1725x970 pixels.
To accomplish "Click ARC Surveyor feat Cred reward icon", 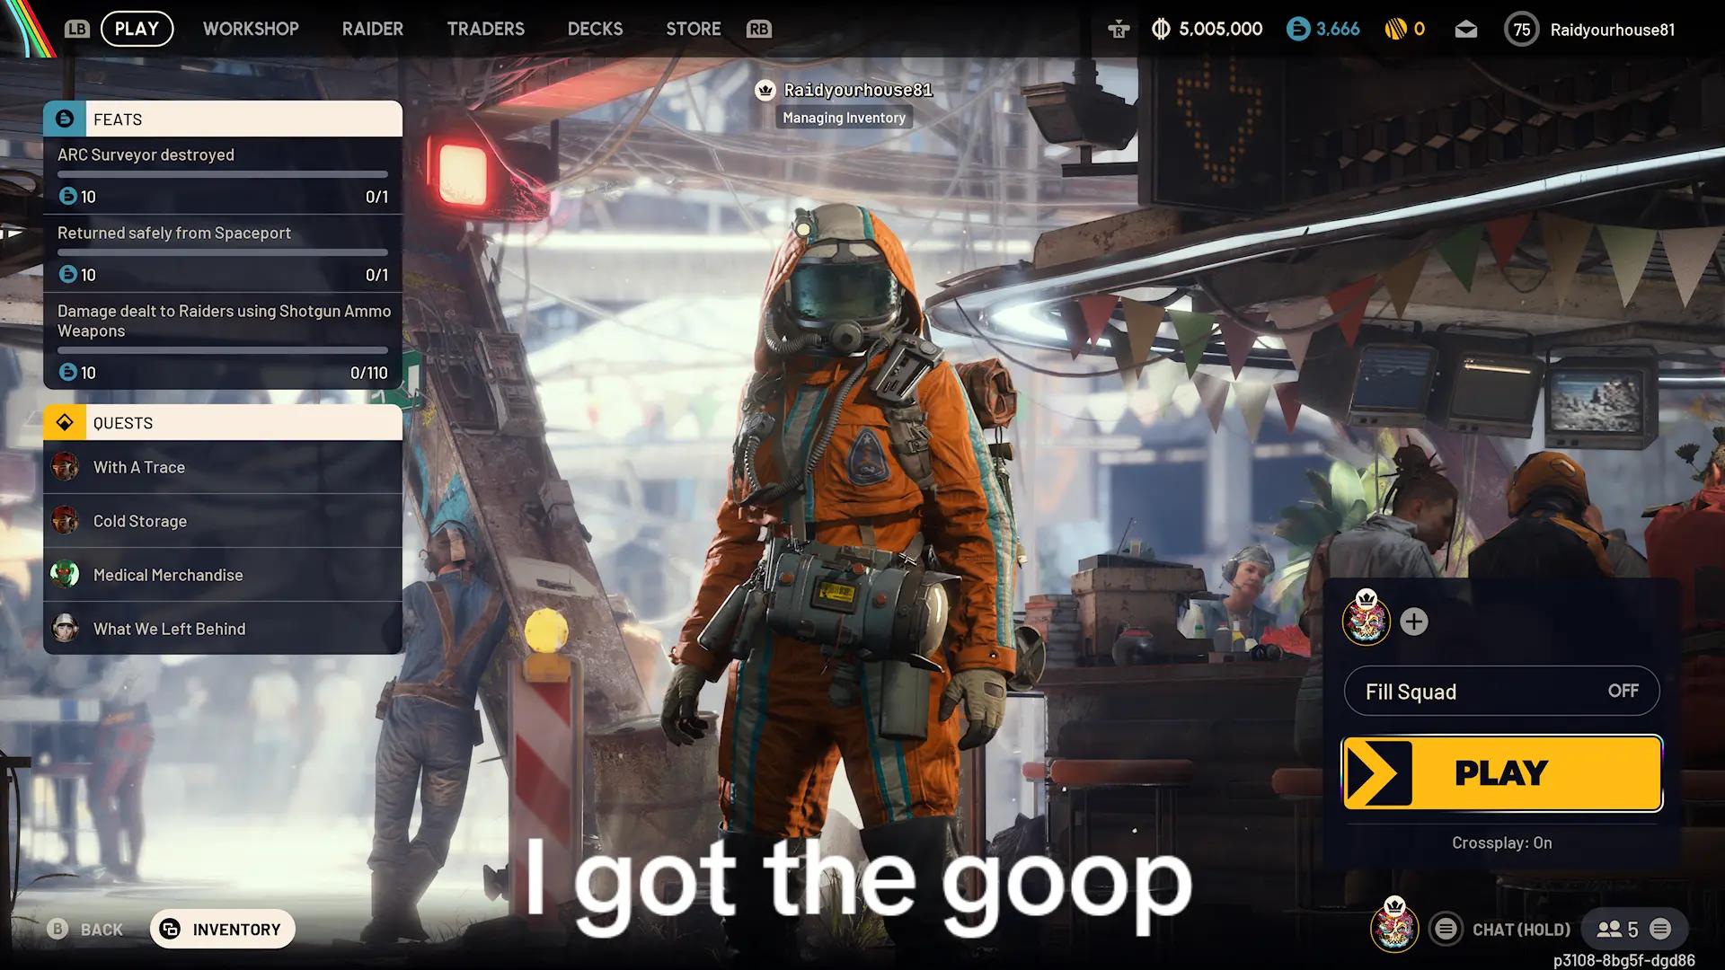I will click(67, 196).
